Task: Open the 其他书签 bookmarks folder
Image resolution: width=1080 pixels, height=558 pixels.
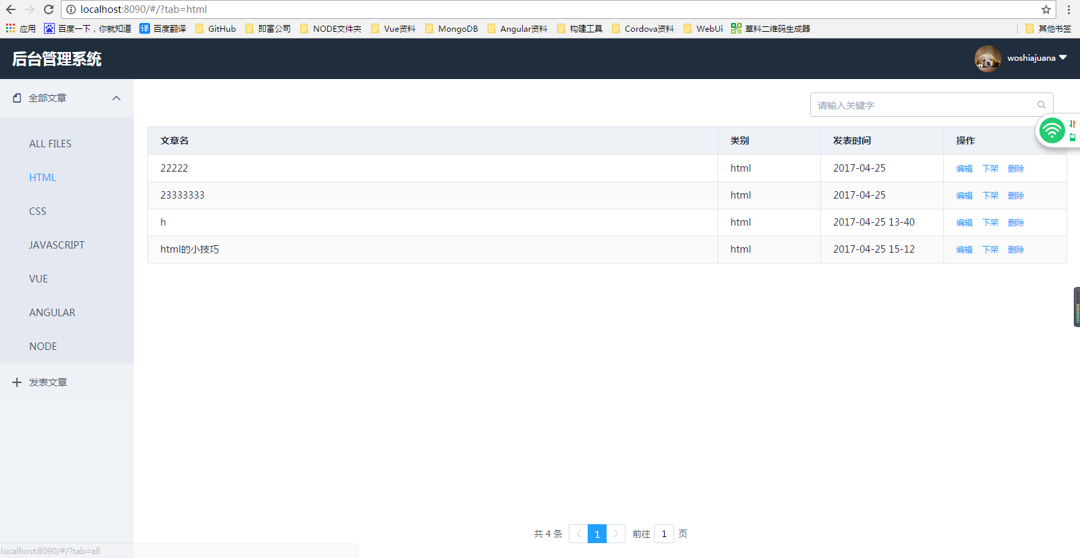Action: pos(1048,28)
